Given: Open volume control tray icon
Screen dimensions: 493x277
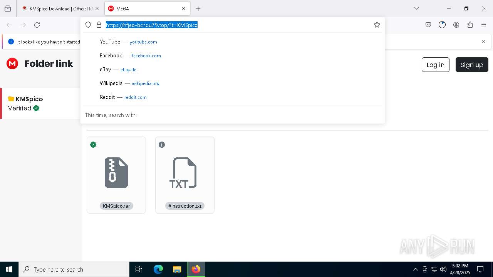Looking at the screenshot, I should click(x=443, y=269).
